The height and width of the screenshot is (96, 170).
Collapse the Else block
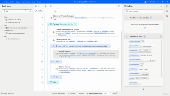(51, 62)
